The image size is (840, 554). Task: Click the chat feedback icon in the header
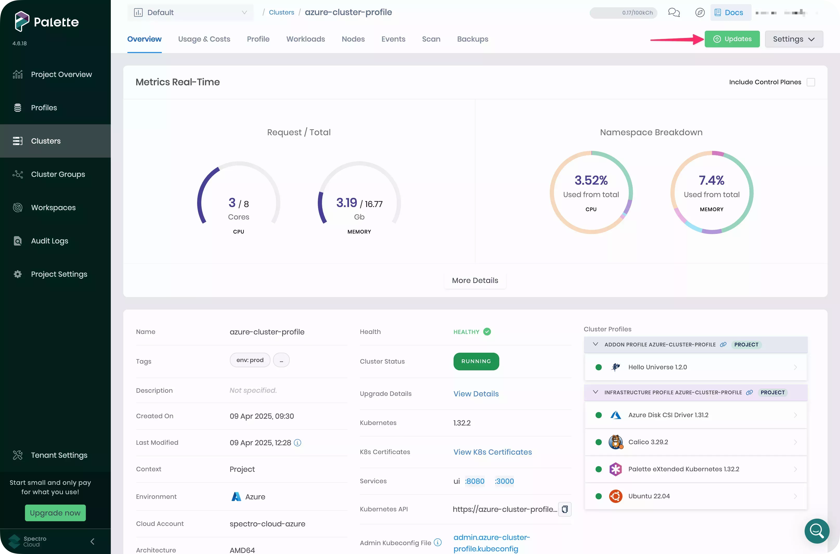coord(674,12)
